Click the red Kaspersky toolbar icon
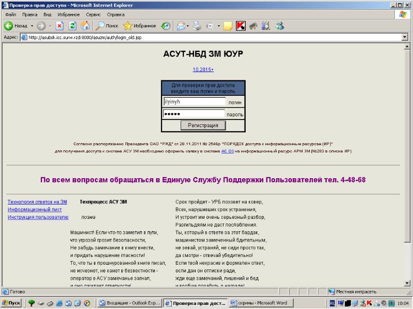Viewport: 413px width, 309px height. 240,25
